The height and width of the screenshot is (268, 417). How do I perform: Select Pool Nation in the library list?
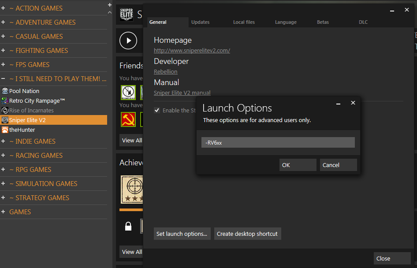[54, 91]
